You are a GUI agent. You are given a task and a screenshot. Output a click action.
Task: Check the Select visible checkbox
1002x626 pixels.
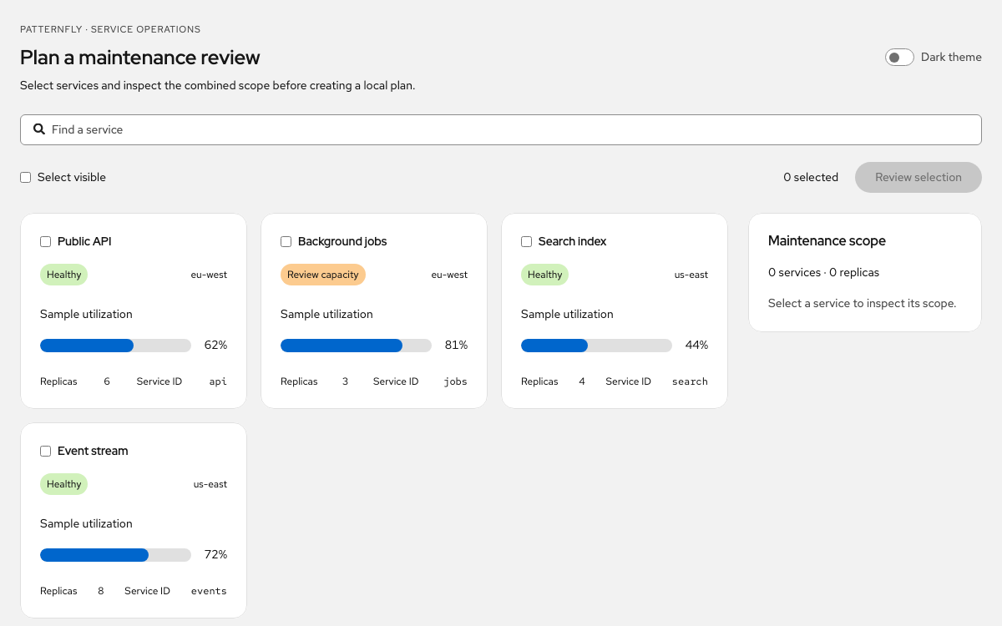(26, 177)
